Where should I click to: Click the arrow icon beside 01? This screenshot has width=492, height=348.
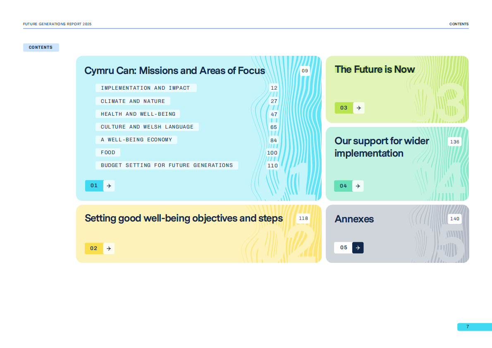(109, 186)
